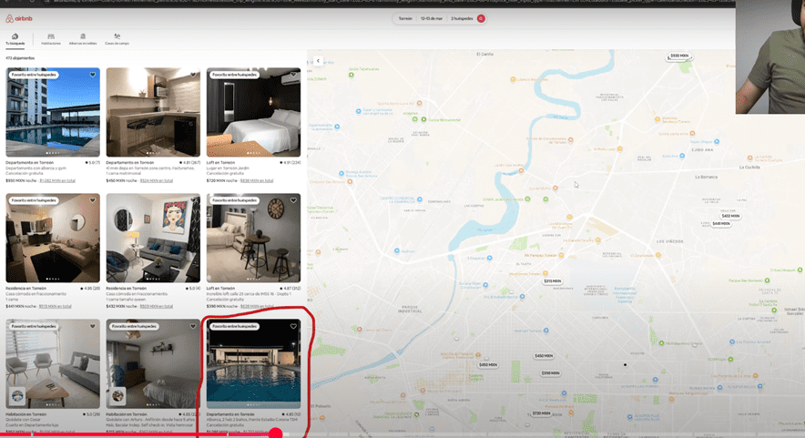This screenshot has height=438, width=805.
Task: Select the Albercas increíbles category icon
Action: [x=83, y=39]
